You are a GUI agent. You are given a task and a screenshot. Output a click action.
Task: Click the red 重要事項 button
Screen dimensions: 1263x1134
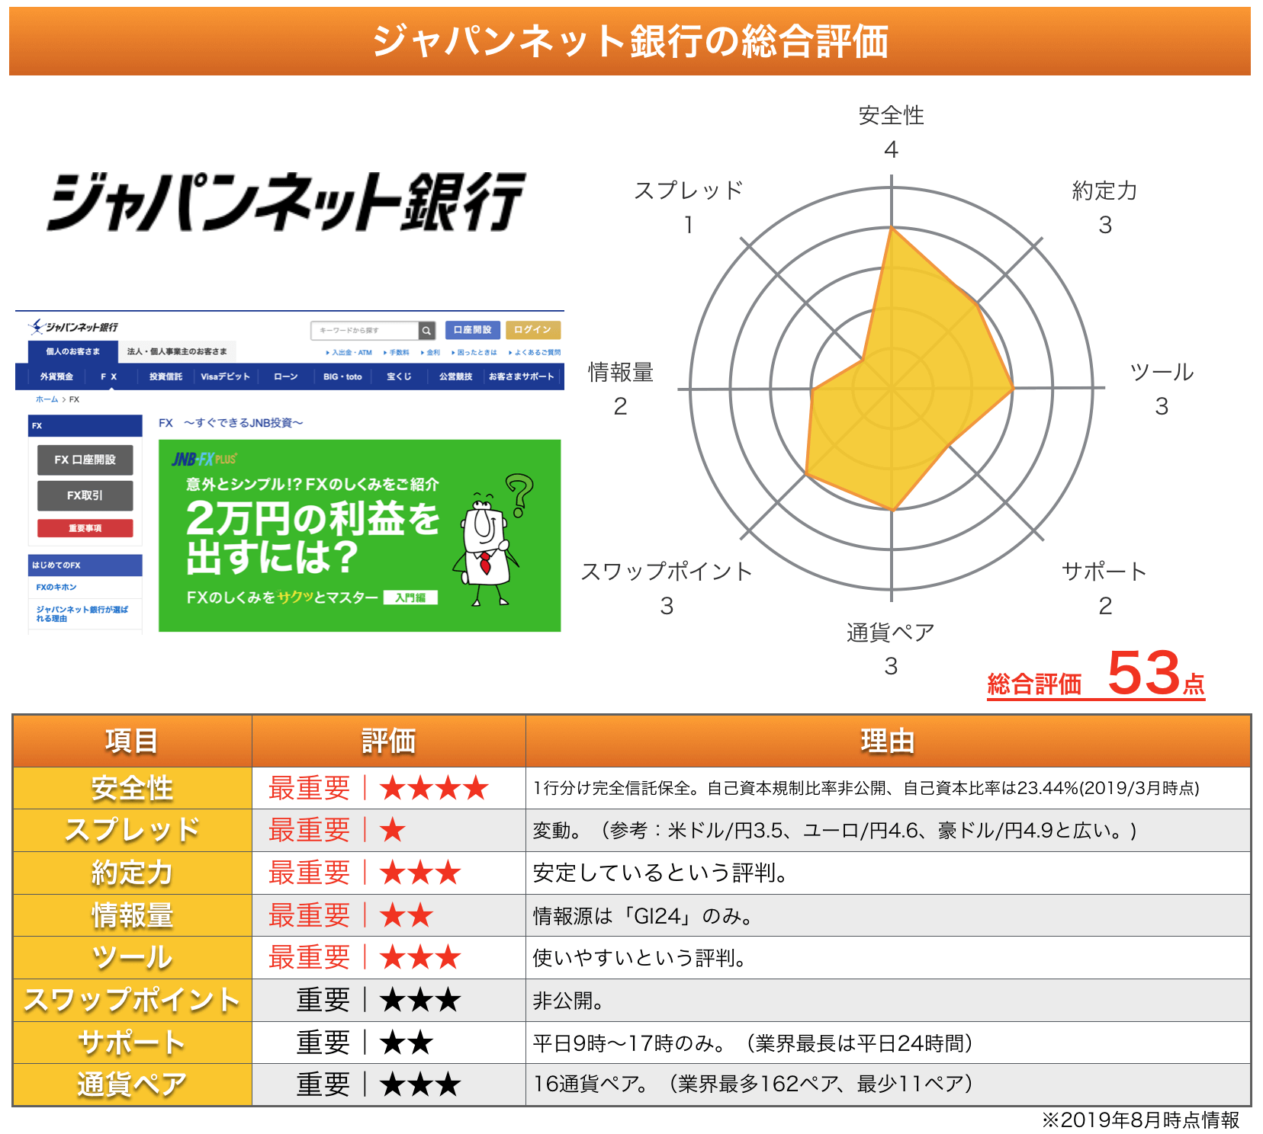(x=85, y=528)
